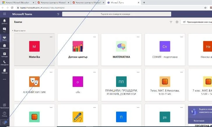212x127 pixels.
Task: Open 7клас, МАТ, В.Николова 9:30-11:45 team
Action: [x=165, y=85]
